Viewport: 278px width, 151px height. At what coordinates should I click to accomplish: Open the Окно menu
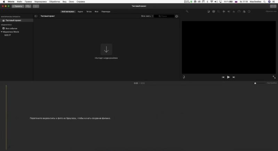pyautogui.click(x=72, y=2)
